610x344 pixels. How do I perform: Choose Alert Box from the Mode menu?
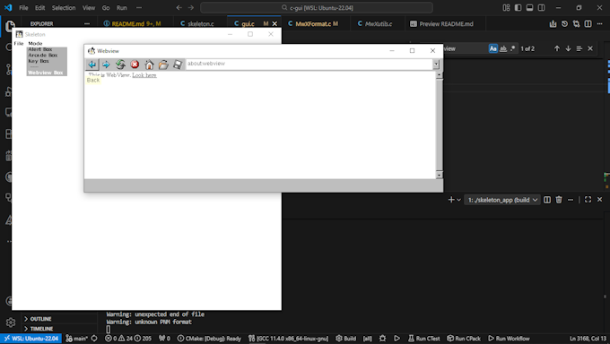40,49
